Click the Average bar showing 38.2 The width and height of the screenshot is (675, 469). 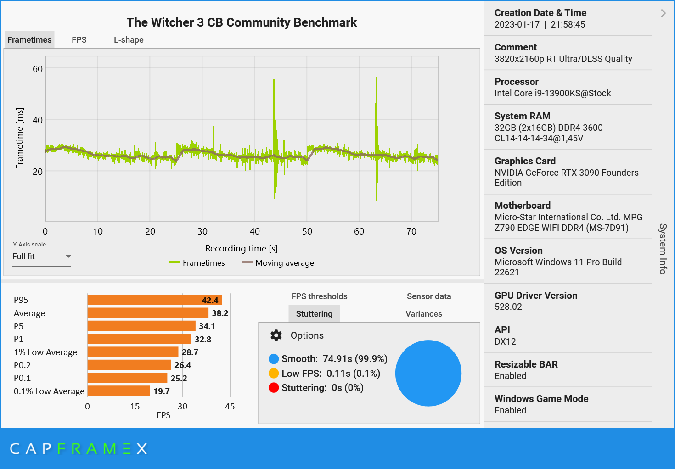(148, 313)
